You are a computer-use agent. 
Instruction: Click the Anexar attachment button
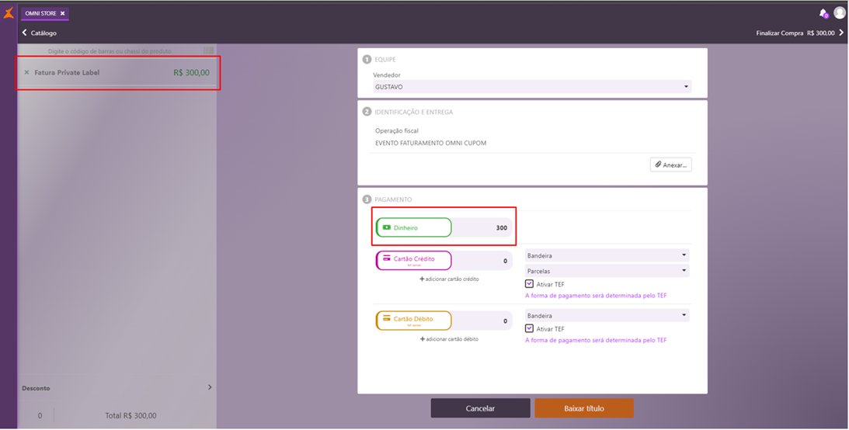coord(670,165)
